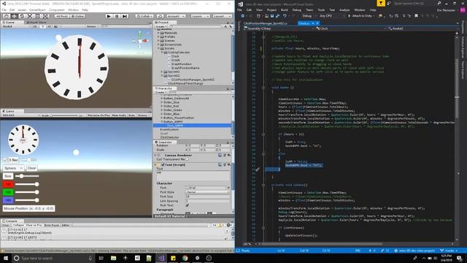Click the Size slider in Game view
Viewport: 467px width, 263px height.
pos(27,176)
